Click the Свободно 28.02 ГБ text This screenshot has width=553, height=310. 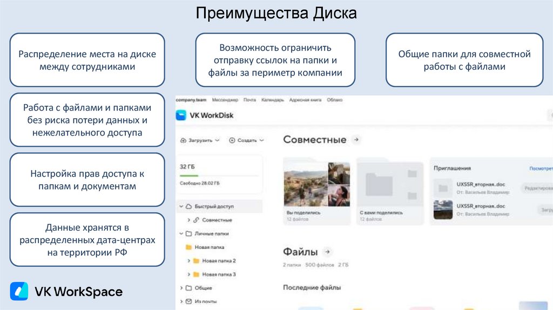[x=200, y=183]
